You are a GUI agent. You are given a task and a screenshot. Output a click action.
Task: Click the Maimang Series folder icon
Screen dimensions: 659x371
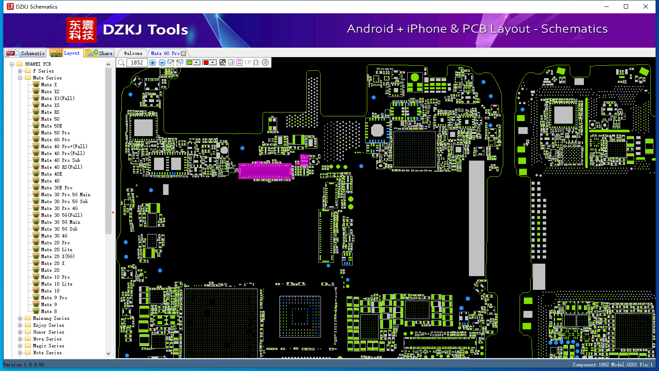point(28,318)
